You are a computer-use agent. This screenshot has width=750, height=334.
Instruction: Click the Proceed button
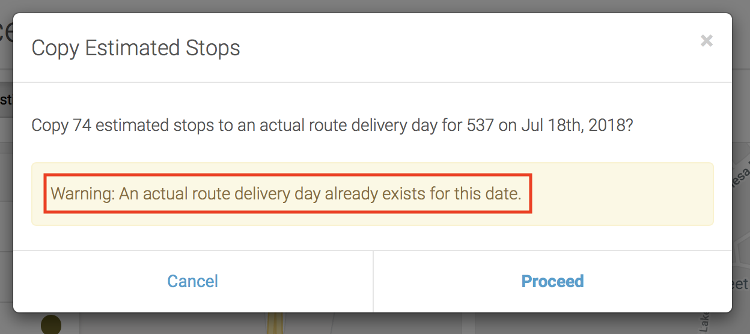(x=552, y=281)
